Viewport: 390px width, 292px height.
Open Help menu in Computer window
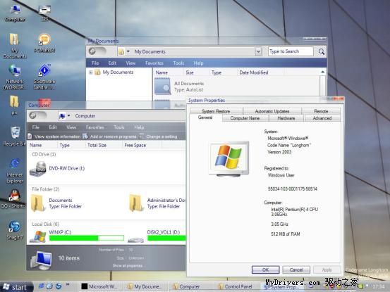click(139, 127)
